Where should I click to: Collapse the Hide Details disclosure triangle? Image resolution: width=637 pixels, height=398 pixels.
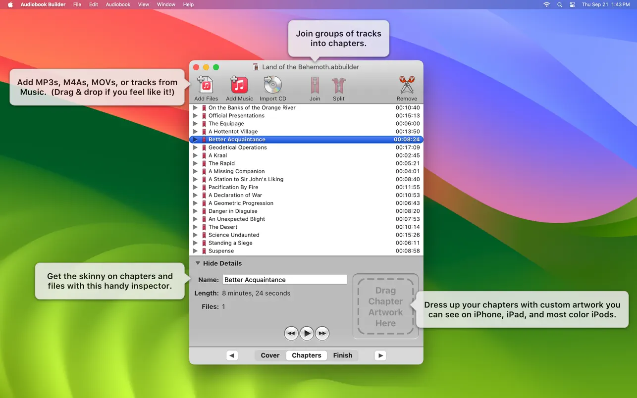(198, 263)
